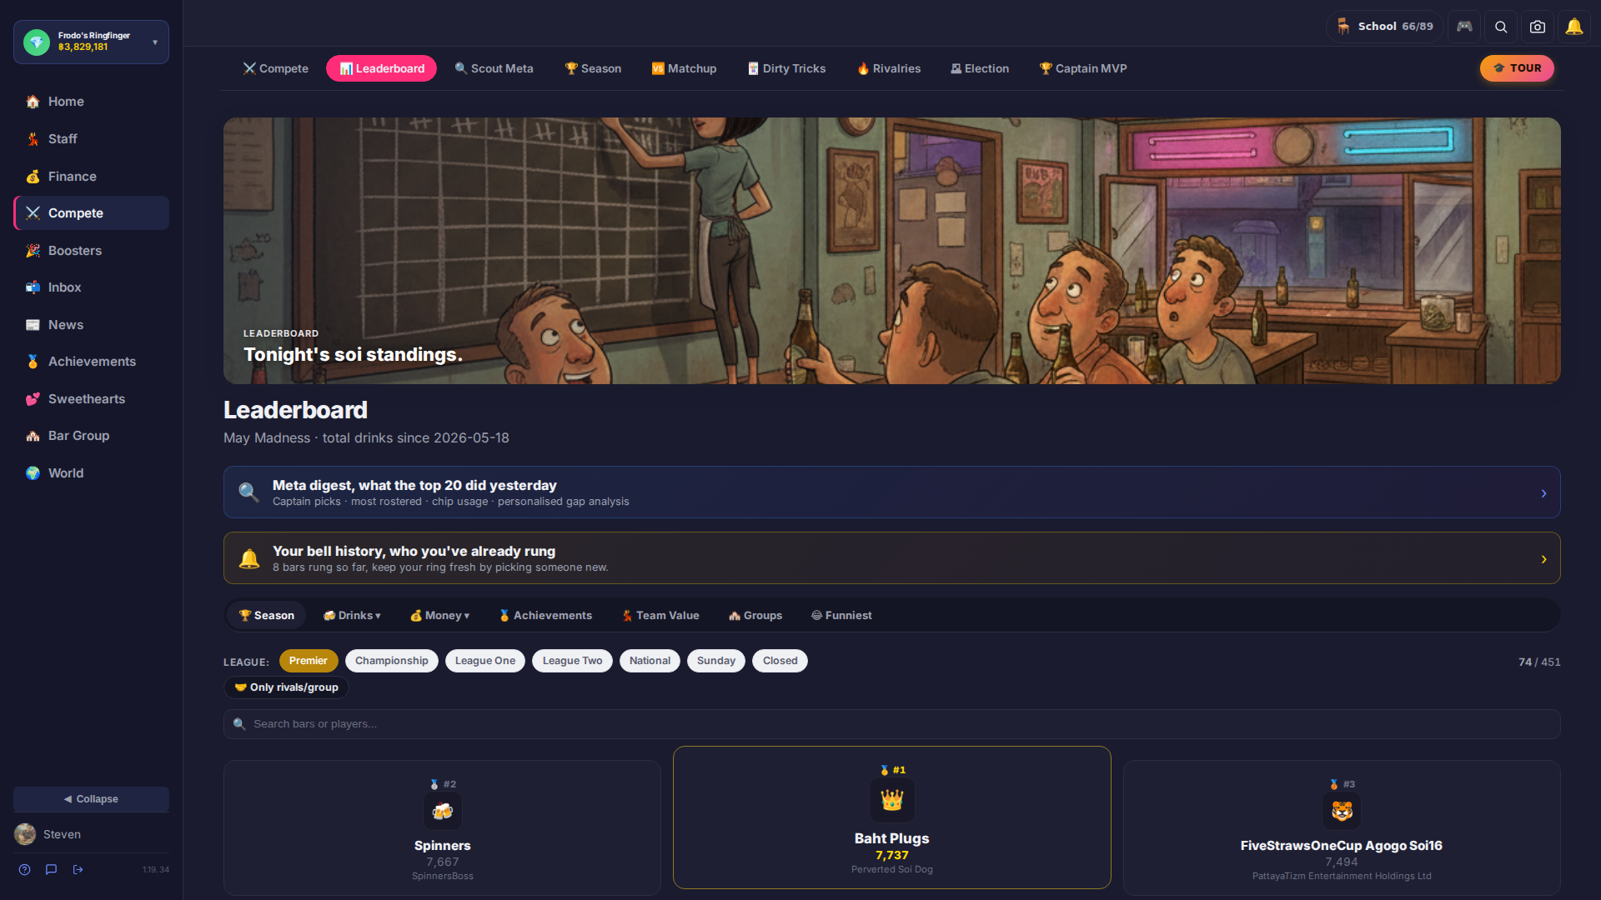Select the Premier league filter

click(309, 661)
